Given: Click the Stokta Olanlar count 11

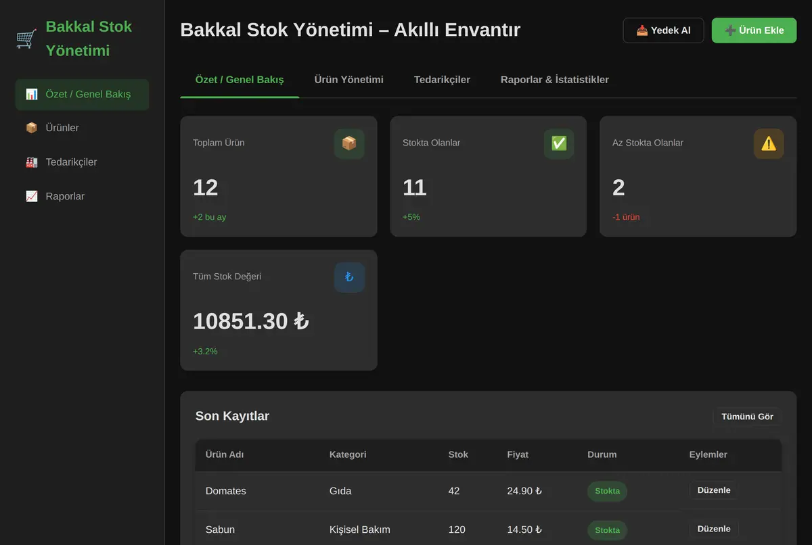Looking at the screenshot, I should click(414, 187).
